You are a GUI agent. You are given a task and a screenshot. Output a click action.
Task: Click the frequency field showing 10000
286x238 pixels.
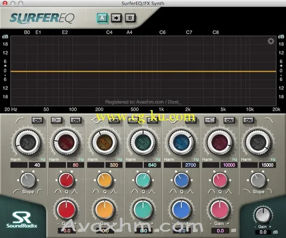229,165
